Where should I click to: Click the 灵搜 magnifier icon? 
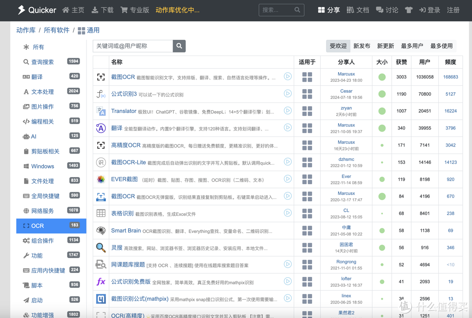(x=101, y=248)
